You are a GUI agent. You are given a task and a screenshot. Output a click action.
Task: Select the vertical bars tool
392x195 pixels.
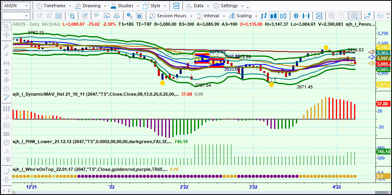tap(6, 109)
